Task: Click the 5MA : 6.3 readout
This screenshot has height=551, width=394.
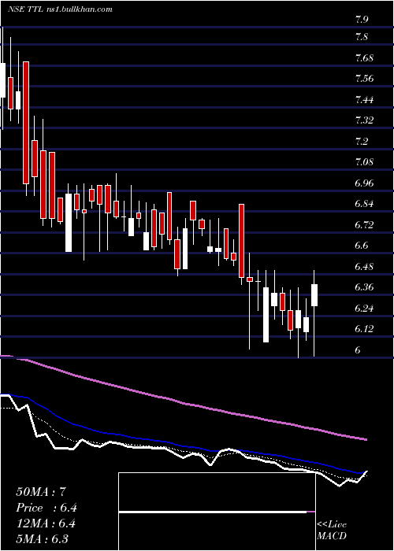Action: [x=43, y=538]
